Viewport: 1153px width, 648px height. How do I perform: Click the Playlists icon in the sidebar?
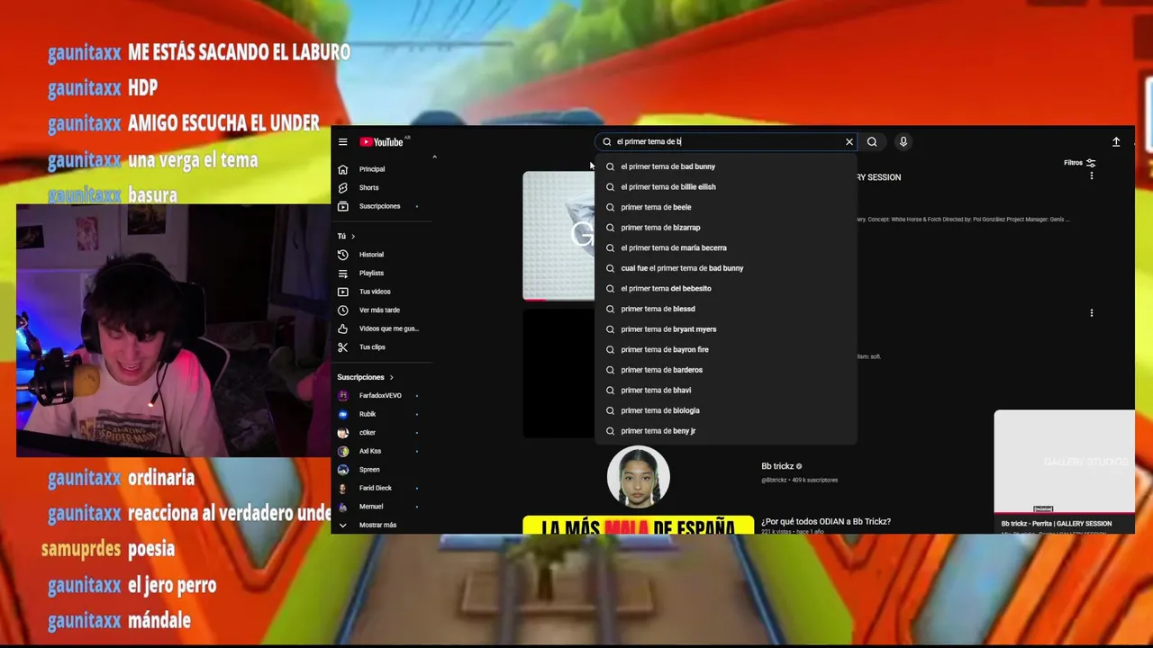tap(342, 274)
